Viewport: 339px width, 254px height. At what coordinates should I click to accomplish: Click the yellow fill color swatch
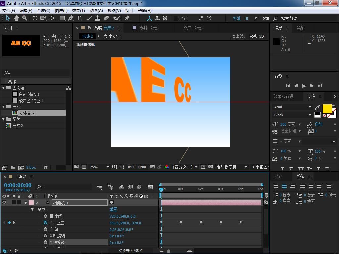(327, 108)
